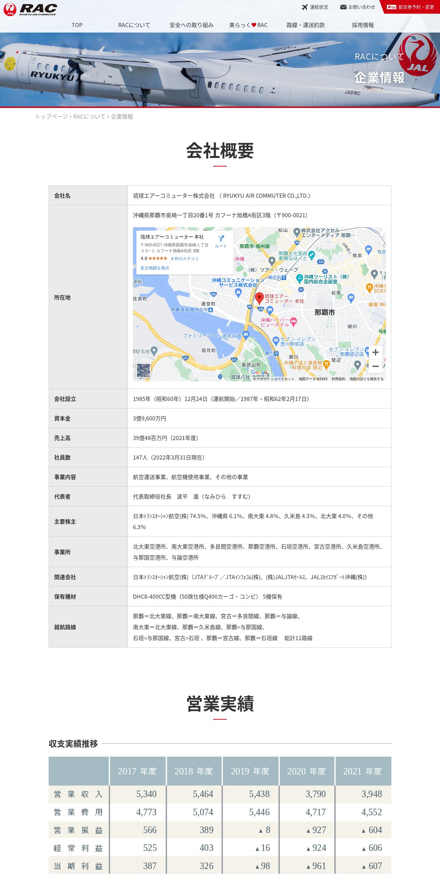Viewport: 440px width, 880px height.
Task: Open the 路線・運送約款 menu item
Action: point(306,25)
